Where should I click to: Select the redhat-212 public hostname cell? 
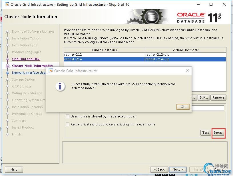click(x=104, y=55)
